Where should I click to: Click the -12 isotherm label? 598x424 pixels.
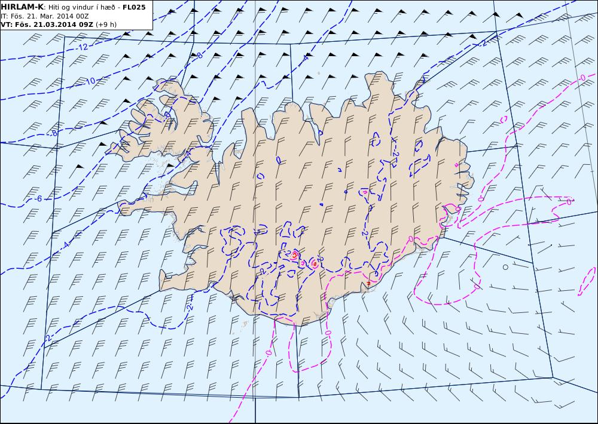[x=82, y=47]
